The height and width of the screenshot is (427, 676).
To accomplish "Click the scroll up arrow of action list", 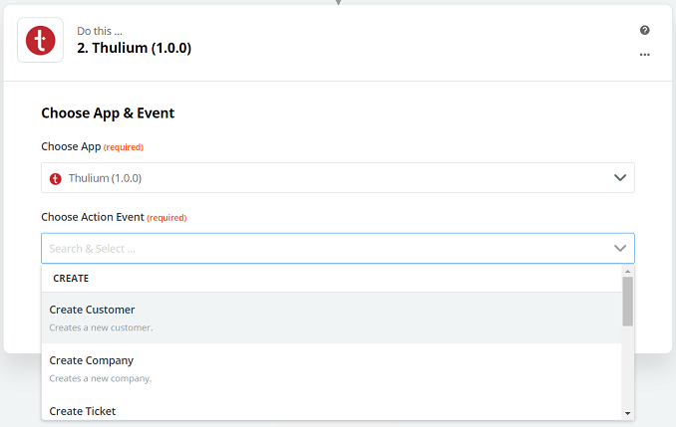I will pos(628,271).
